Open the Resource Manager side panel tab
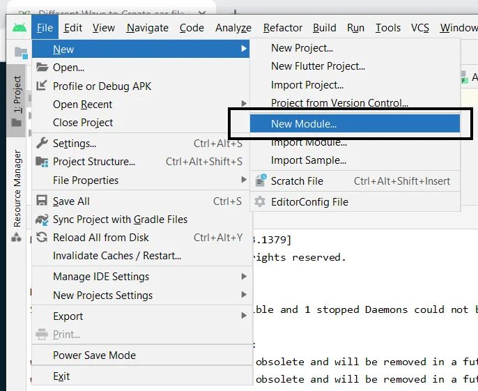 [17, 188]
